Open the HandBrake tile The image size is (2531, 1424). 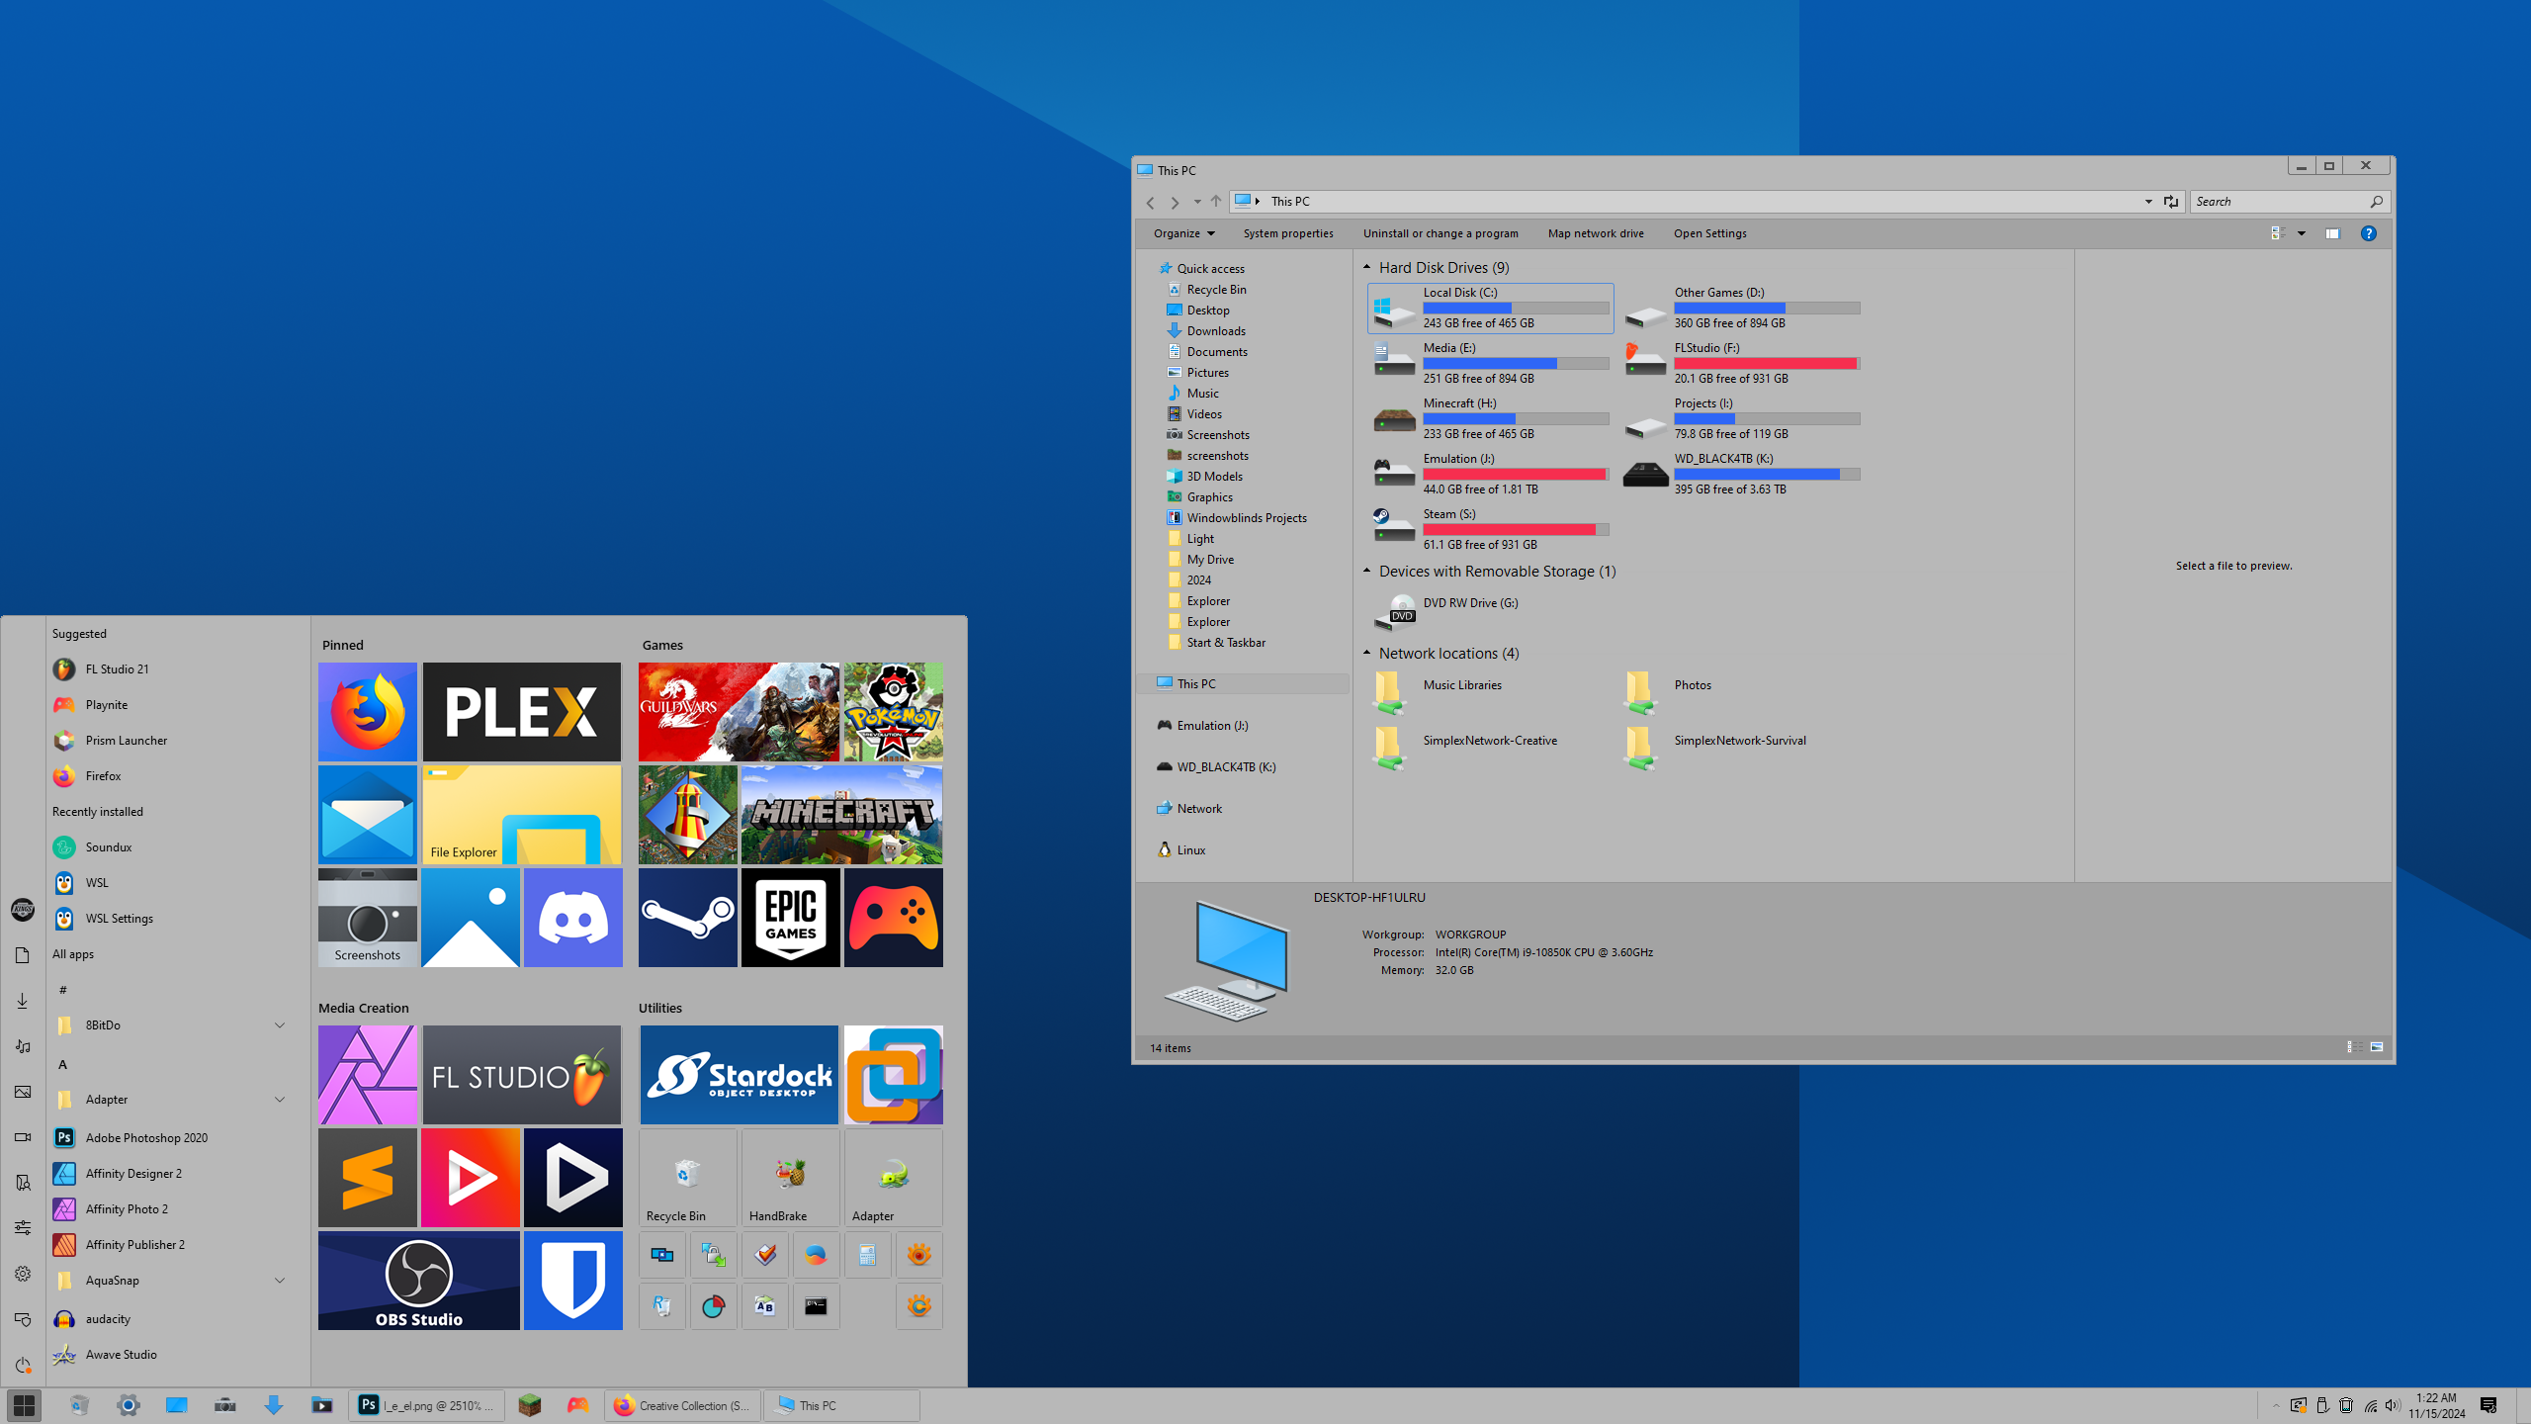(x=791, y=1178)
